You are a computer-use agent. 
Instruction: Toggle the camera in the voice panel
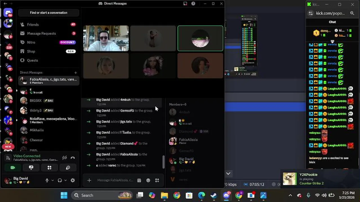13,167
